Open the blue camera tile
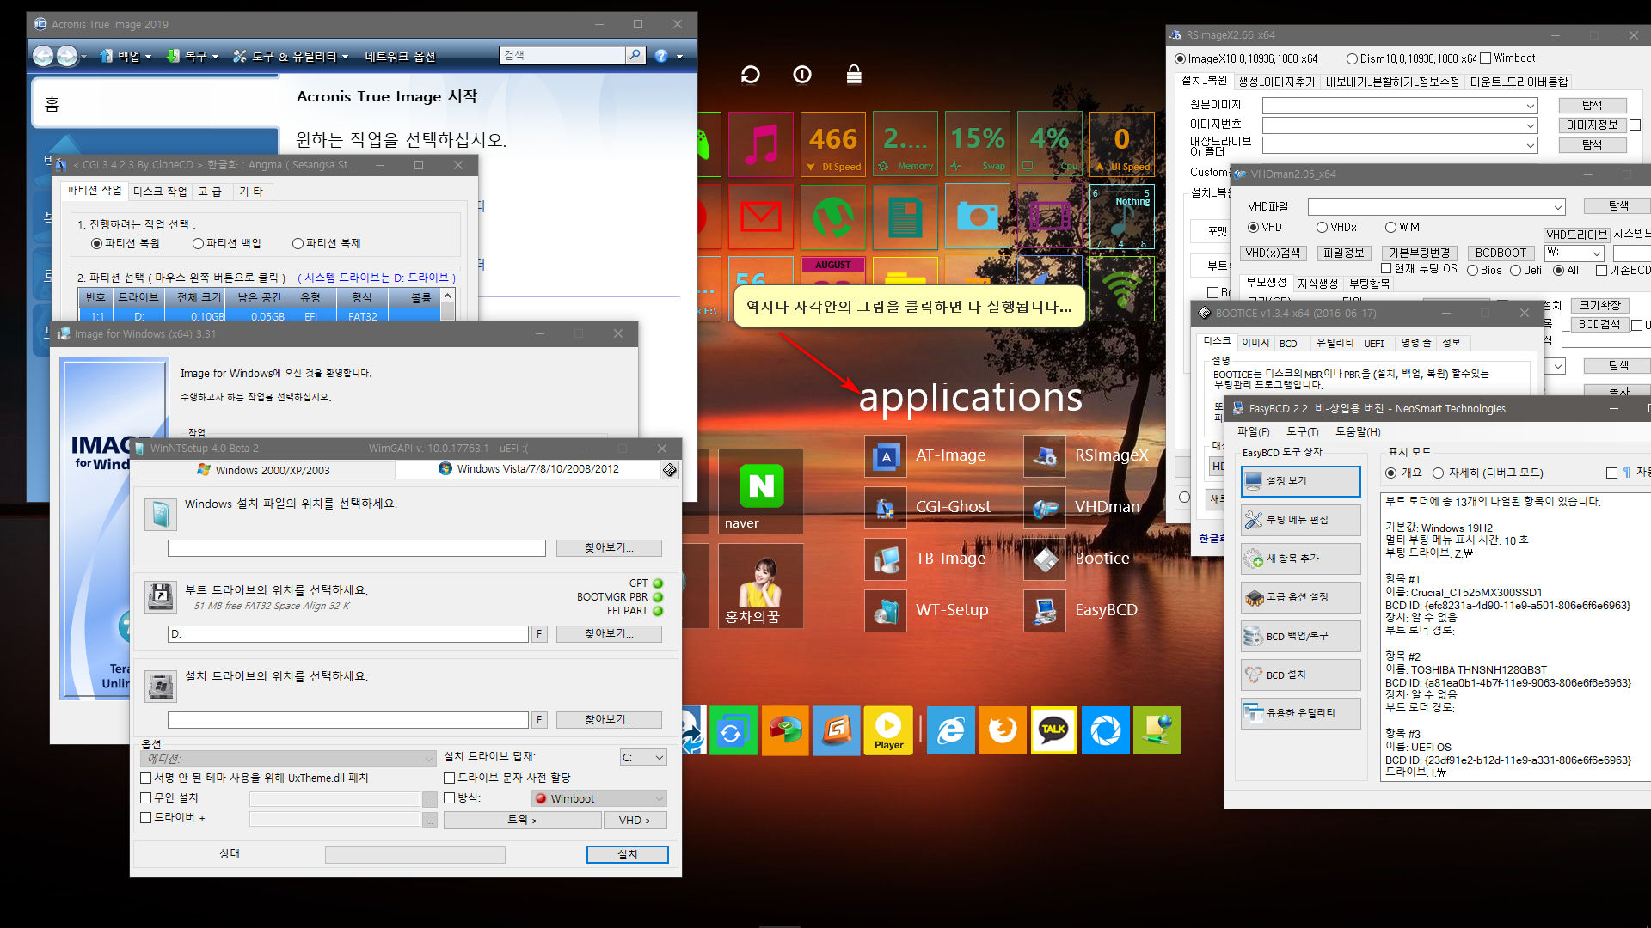The image size is (1651, 928). [978, 216]
